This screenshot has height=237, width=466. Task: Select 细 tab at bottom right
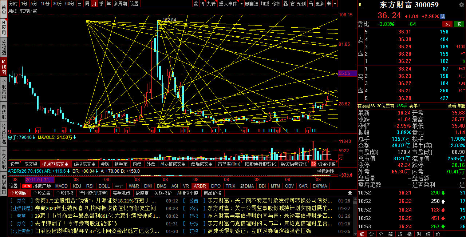pos(362,234)
